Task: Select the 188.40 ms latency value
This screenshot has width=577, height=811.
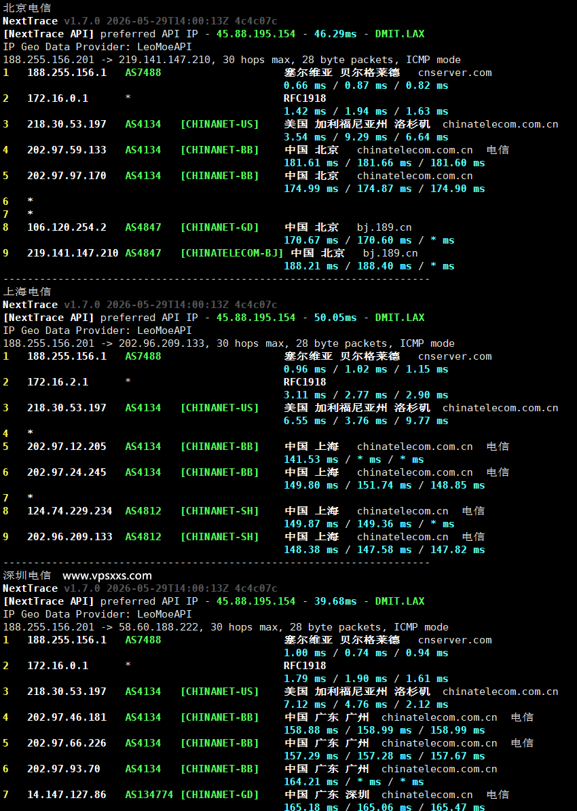Action: [384, 266]
